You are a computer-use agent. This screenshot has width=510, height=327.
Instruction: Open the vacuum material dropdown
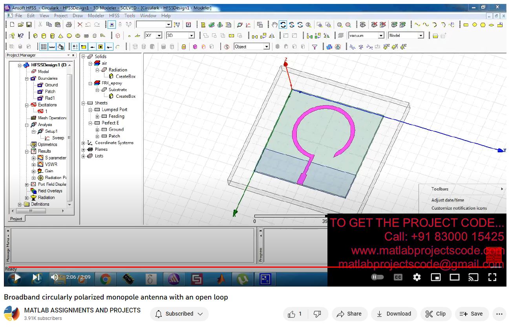[380, 36]
